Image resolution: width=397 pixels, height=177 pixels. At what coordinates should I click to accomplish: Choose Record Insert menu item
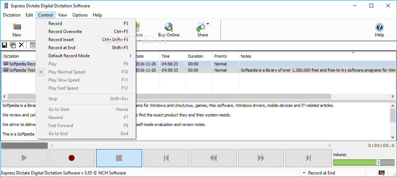(x=86, y=40)
